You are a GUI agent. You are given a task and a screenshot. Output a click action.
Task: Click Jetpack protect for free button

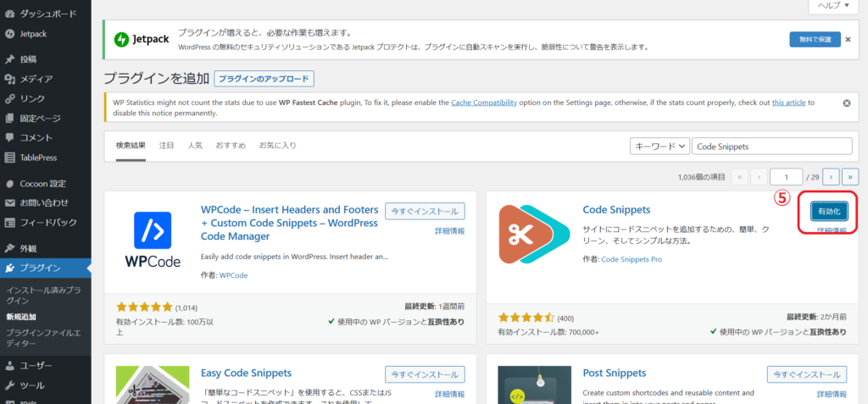click(x=815, y=39)
